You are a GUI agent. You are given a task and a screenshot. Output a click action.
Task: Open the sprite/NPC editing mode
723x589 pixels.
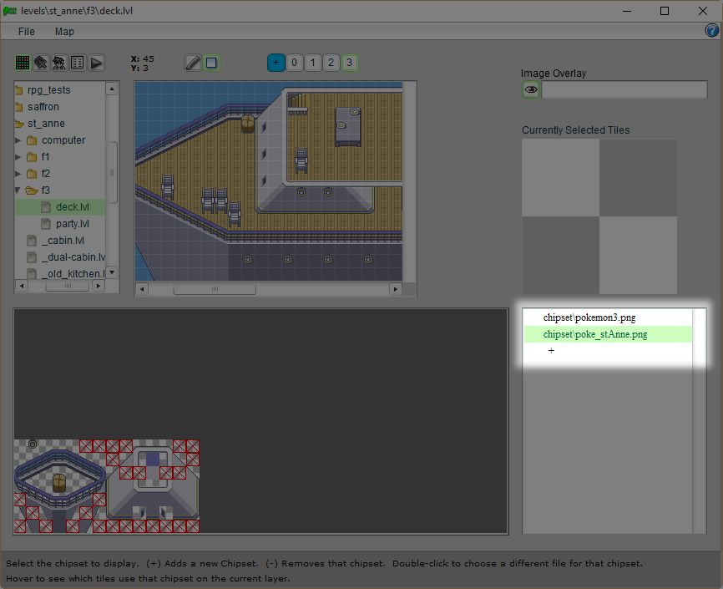[59, 63]
